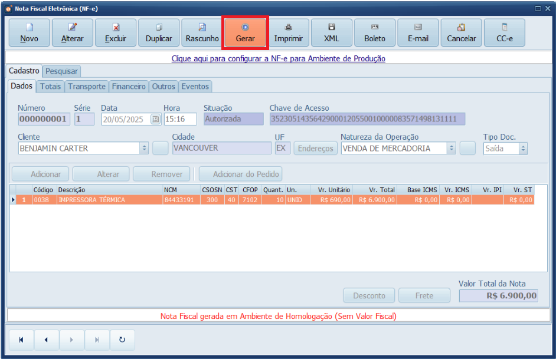Open the date picker calendar

tap(155, 119)
